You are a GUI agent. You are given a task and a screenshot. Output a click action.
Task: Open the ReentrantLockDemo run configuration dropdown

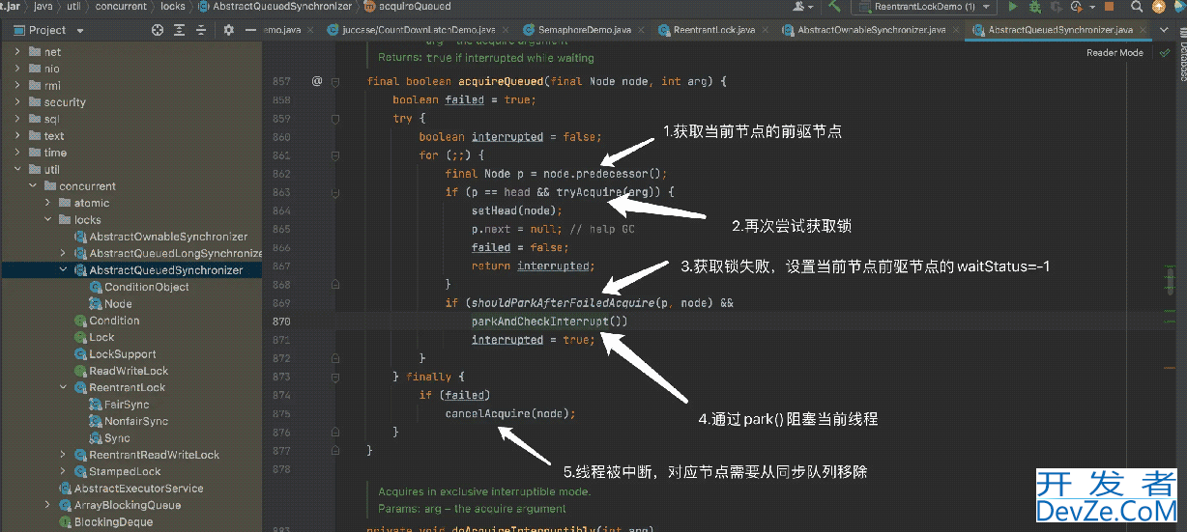(924, 7)
